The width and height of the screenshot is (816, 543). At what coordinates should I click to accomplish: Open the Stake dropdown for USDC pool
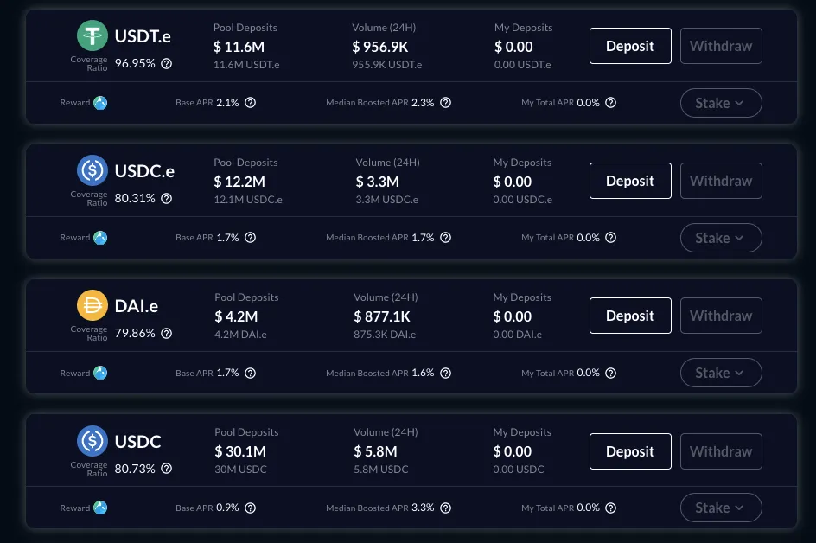click(x=721, y=508)
